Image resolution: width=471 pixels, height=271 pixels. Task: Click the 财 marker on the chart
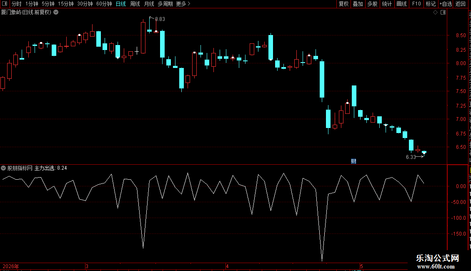[353, 161]
